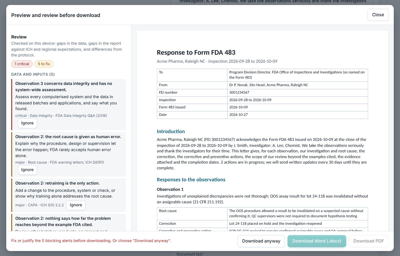The height and width of the screenshot is (256, 400).
Task: Click 'critical · Data integrity · FDA Data Integrity Q&A (2018)'
Action: tap(61, 116)
